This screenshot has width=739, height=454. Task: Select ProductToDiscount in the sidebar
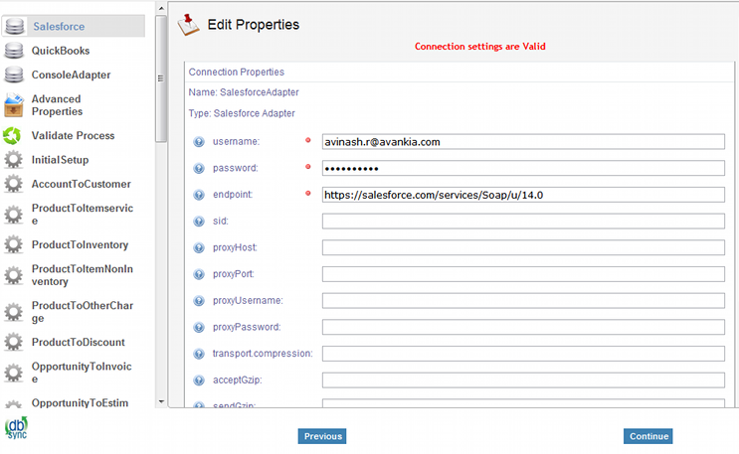coord(78,342)
